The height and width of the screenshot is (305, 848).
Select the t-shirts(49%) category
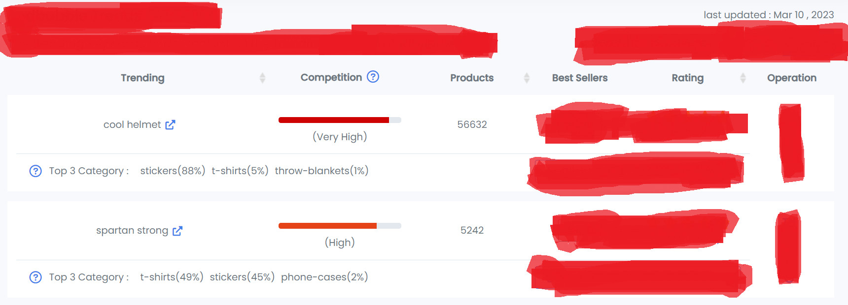pos(172,277)
